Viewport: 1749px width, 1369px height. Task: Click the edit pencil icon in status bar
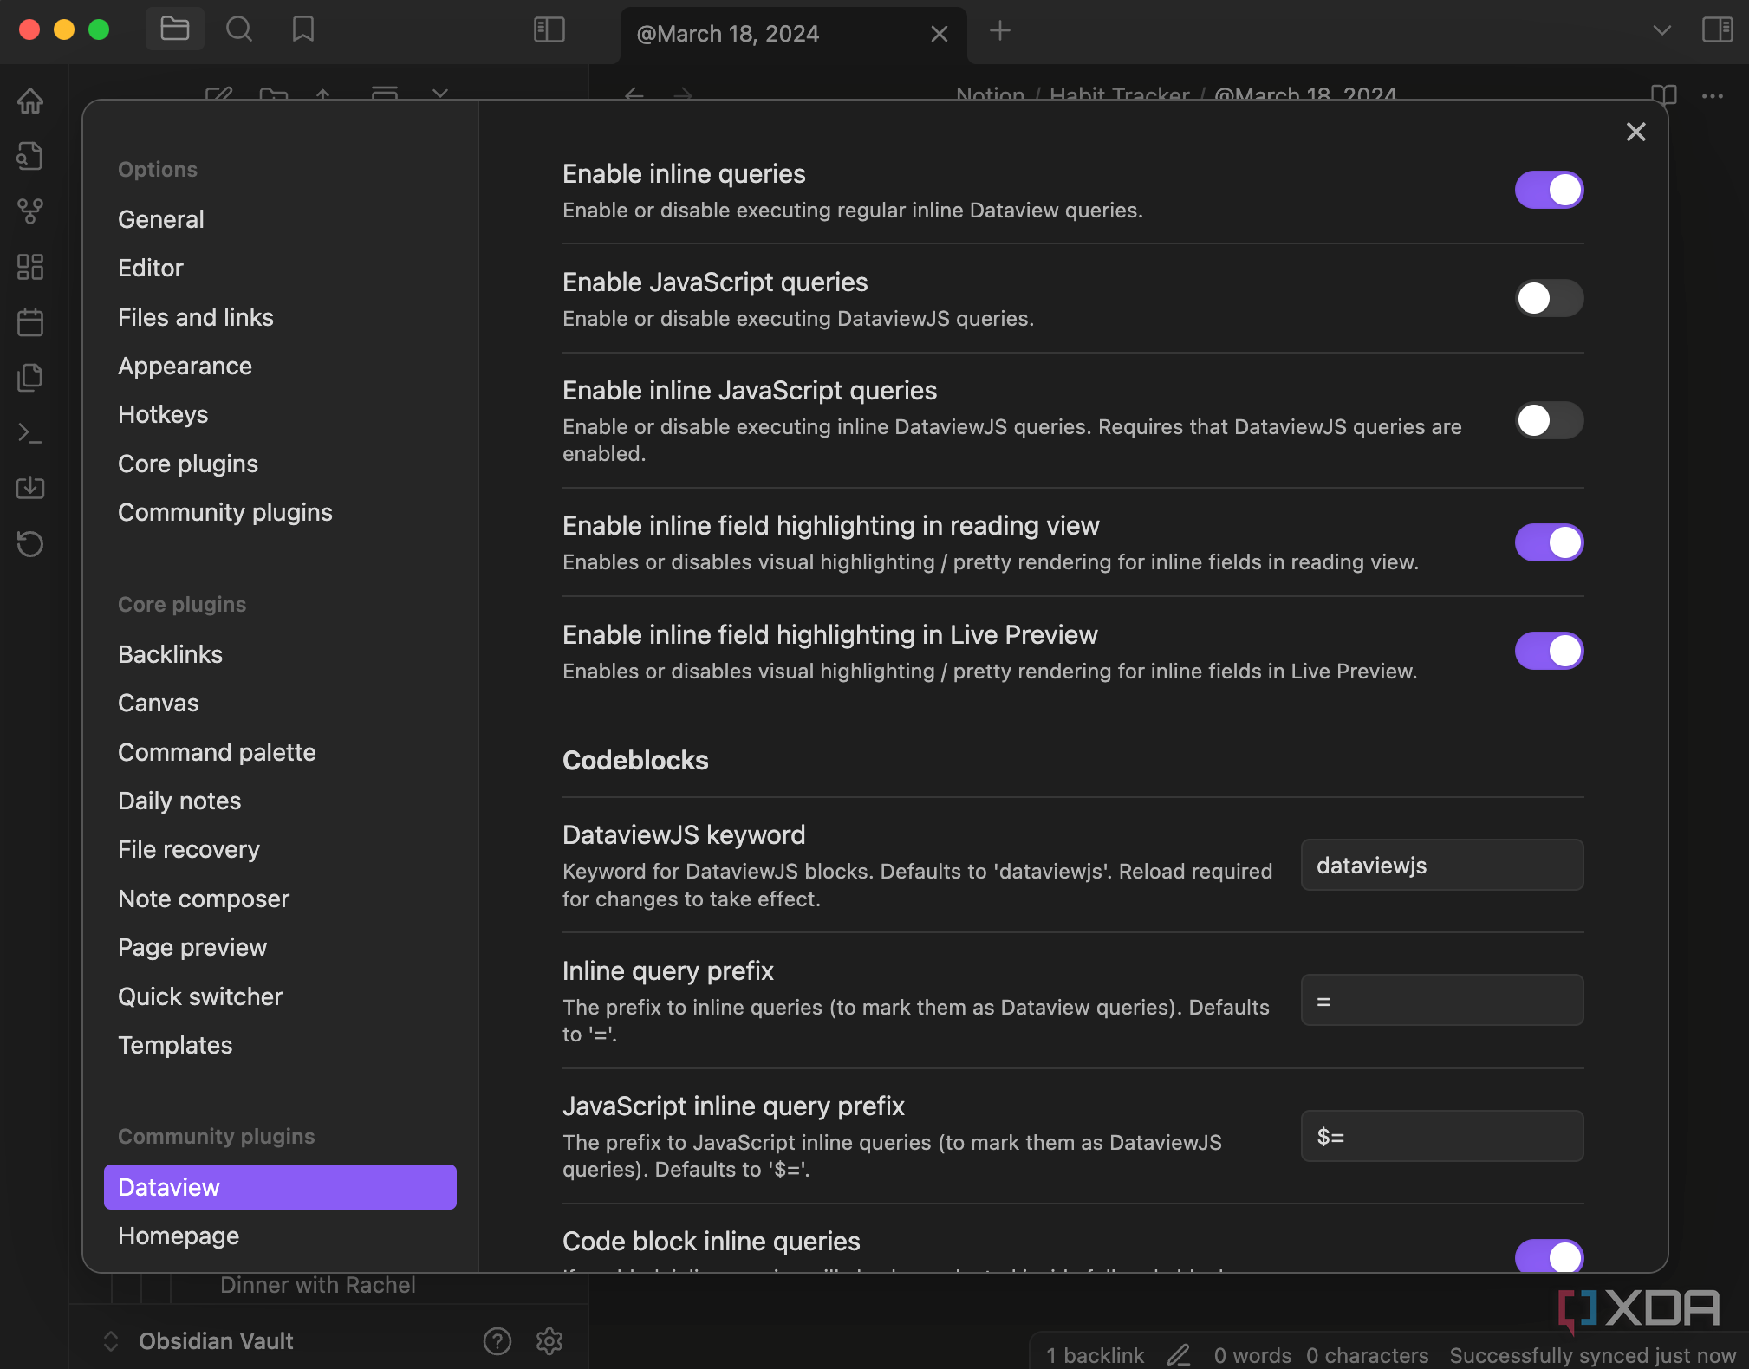[1179, 1355]
